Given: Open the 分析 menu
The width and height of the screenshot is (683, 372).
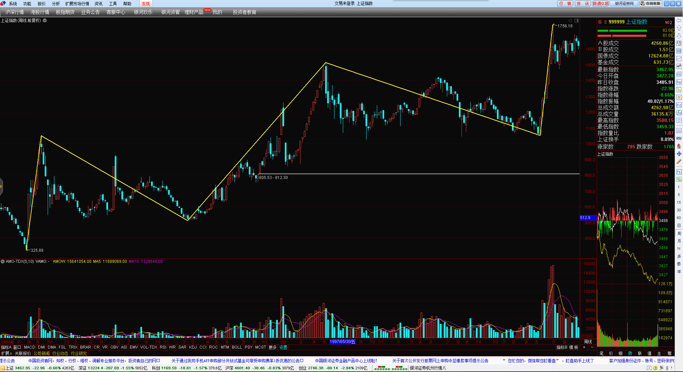Looking at the screenshot, I should coord(56,4).
